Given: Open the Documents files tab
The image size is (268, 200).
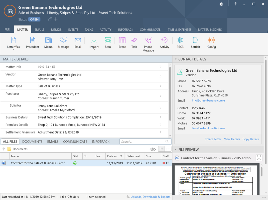Looking at the screenshot, I should [x=32, y=141].
